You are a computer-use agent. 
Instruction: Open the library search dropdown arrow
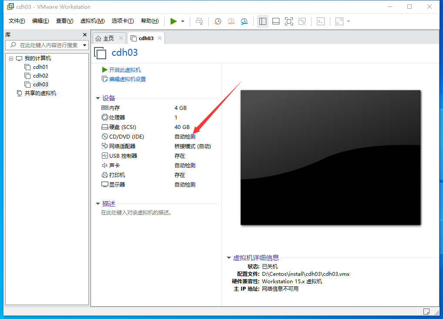[x=84, y=45]
